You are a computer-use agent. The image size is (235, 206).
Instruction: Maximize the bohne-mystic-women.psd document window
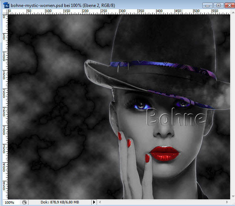pyautogui.click(x=218, y=5)
